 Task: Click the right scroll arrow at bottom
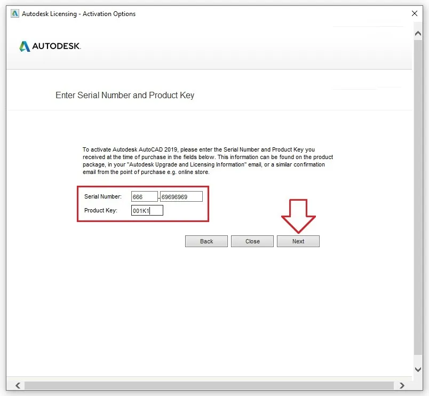click(x=401, y=385)
